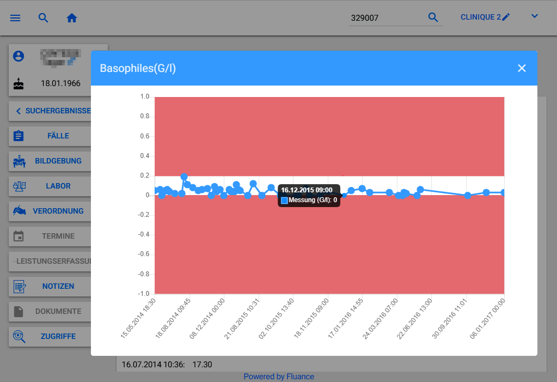The height and width of the screenshot is (382, 557).
Task: Click the patient ID input field 329007
Action: (385, 17)
